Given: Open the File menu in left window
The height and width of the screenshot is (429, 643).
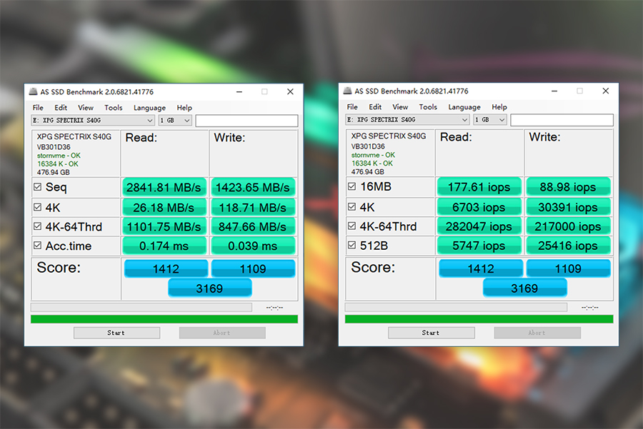Looking at the screenshot, I should 38,108.
